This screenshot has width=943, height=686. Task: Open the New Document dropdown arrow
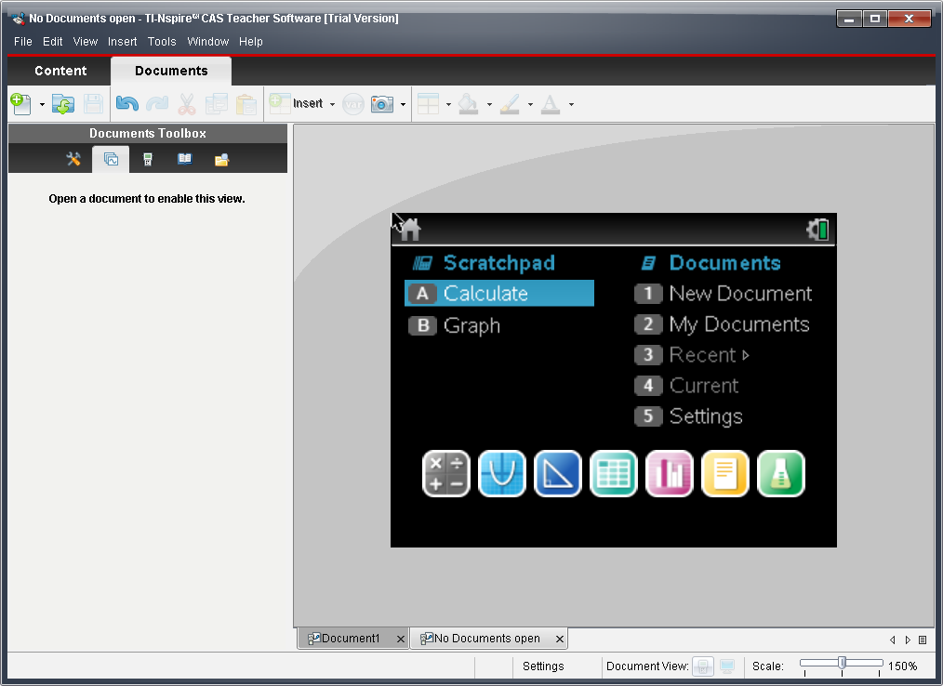[42, 105]
